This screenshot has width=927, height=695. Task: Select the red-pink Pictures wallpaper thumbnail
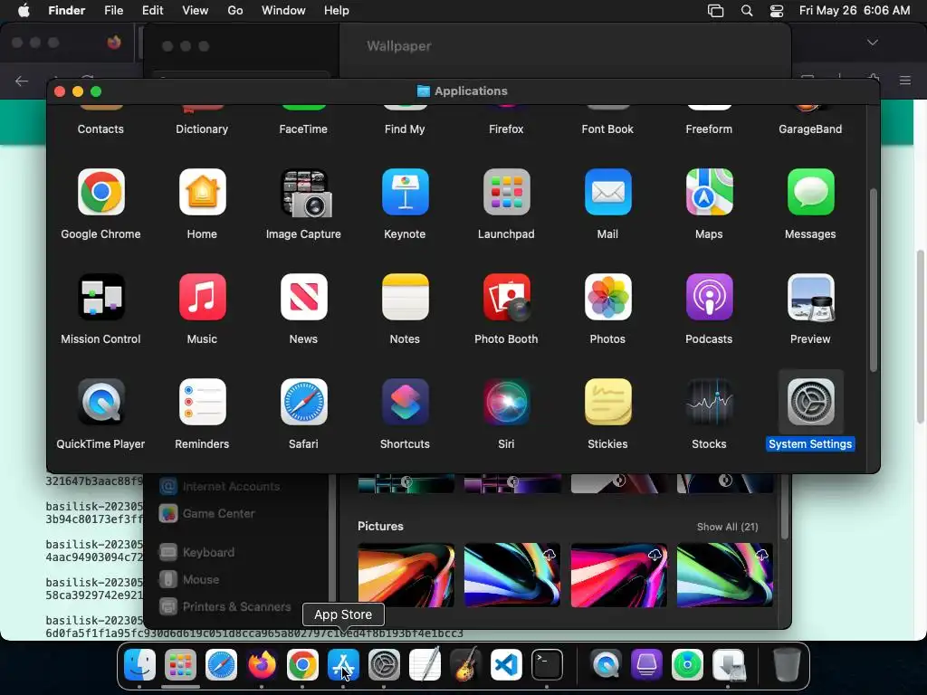point(619,575)
